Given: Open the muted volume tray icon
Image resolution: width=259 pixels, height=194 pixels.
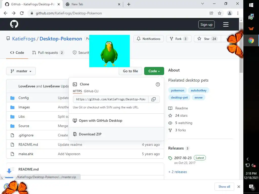Looking at the screenshot, I should [253, 165].
